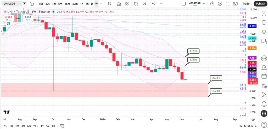Click the Trade button
The width and height of the screenshot is (268, 129).
246,4
